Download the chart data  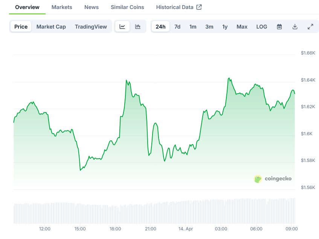click(x=295, y=27)
